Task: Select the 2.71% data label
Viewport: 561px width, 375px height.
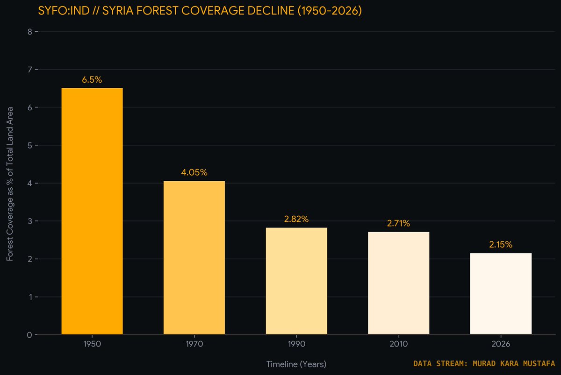Action: (398, 223)
